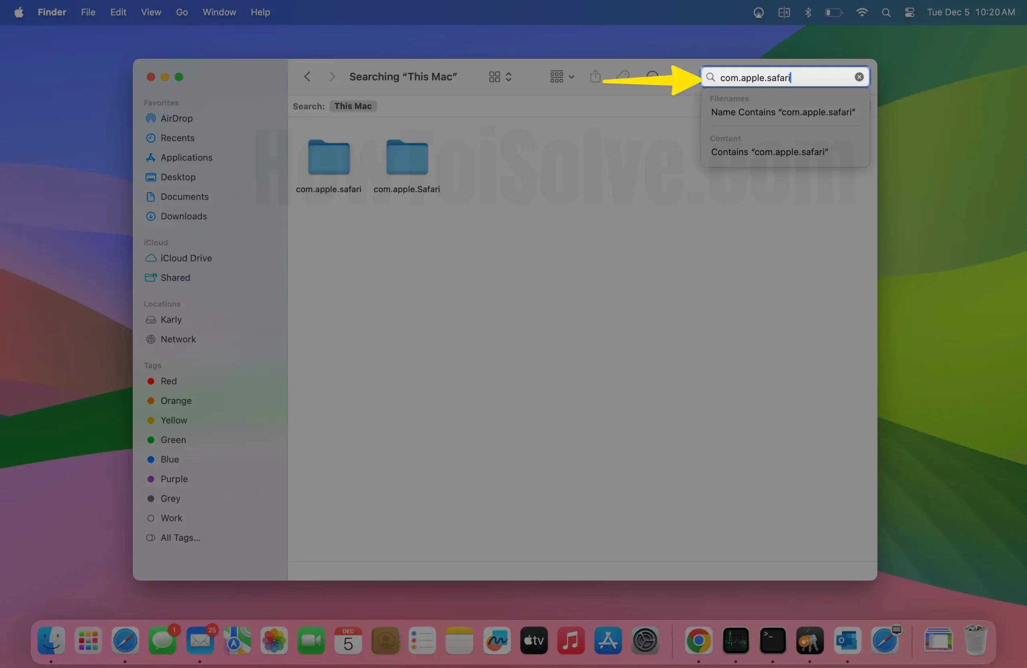Open Control Center from the menu bar
The width and height of the screenshot is (1027, 668).
(x=909, y=12)
